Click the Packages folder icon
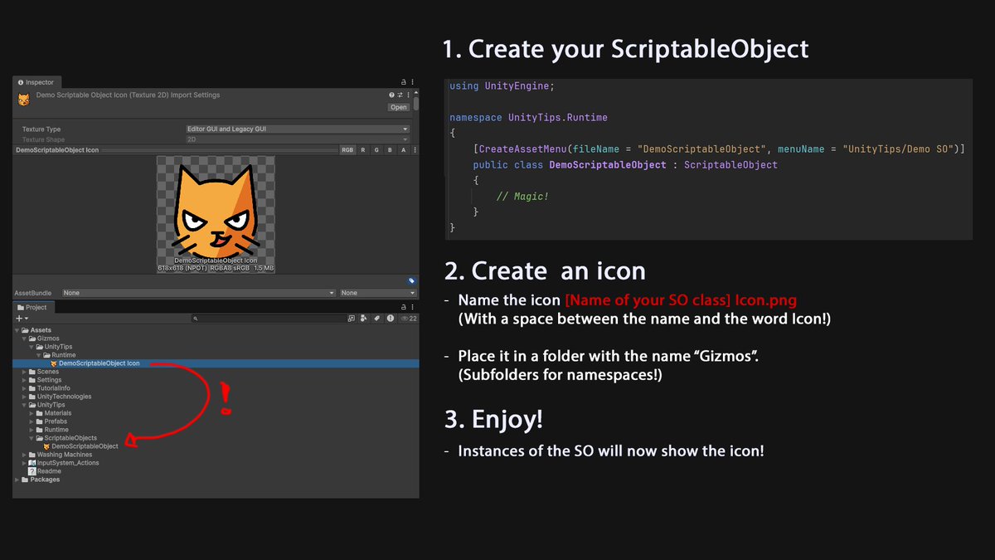 (26, 480)
